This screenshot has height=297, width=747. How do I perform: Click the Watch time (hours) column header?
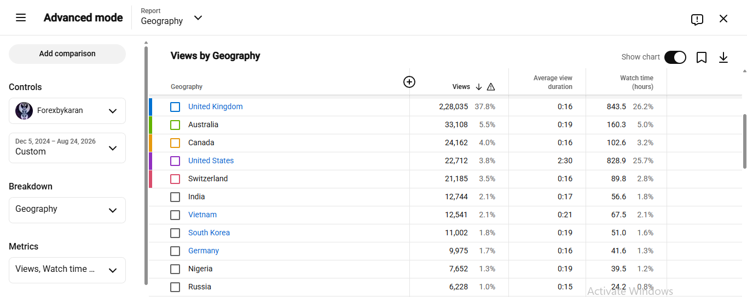point(636,82)
